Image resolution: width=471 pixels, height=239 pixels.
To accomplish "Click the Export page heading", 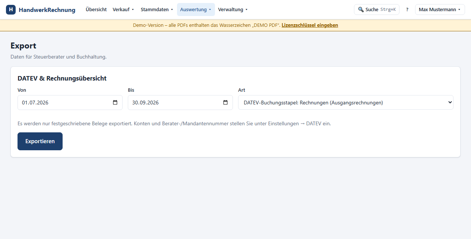I will point(23,46).
